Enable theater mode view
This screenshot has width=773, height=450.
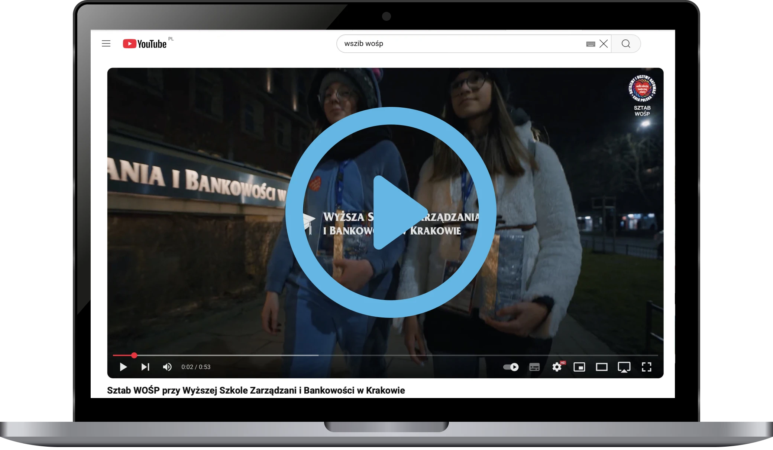coord(602,367)
